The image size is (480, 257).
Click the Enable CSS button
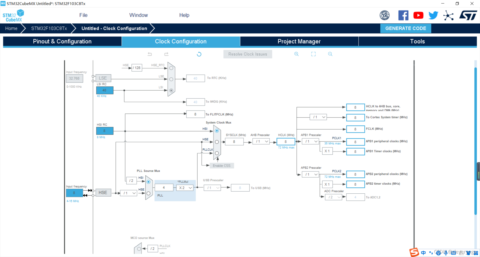[221, 166]
